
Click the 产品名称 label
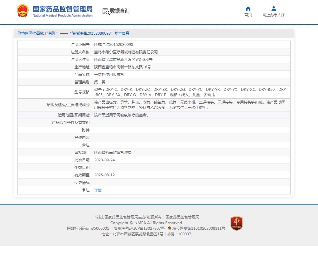[82, 75]
